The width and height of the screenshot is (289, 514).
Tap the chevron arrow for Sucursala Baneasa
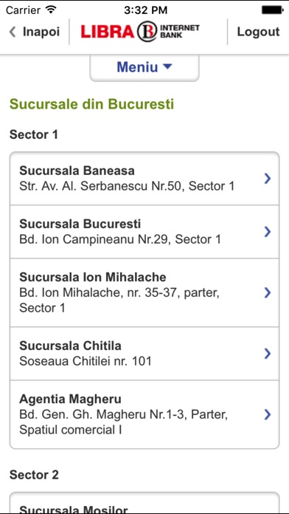point(268,178)
